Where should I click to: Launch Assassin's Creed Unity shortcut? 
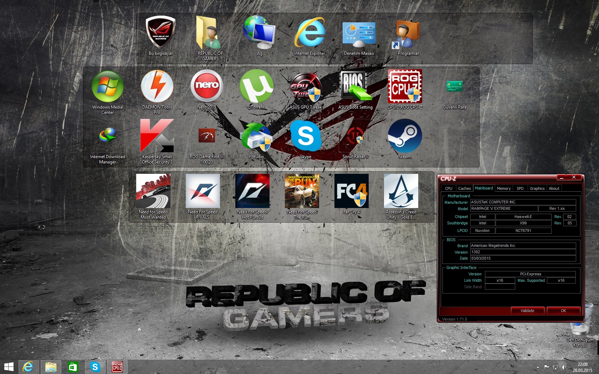click(401, 191)
